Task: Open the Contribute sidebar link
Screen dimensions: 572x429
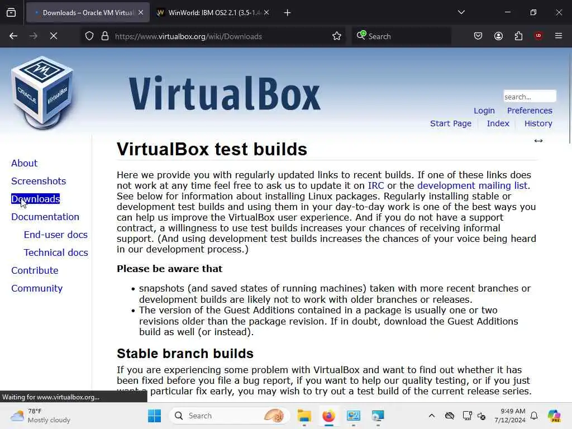Action: coord(35,270)
